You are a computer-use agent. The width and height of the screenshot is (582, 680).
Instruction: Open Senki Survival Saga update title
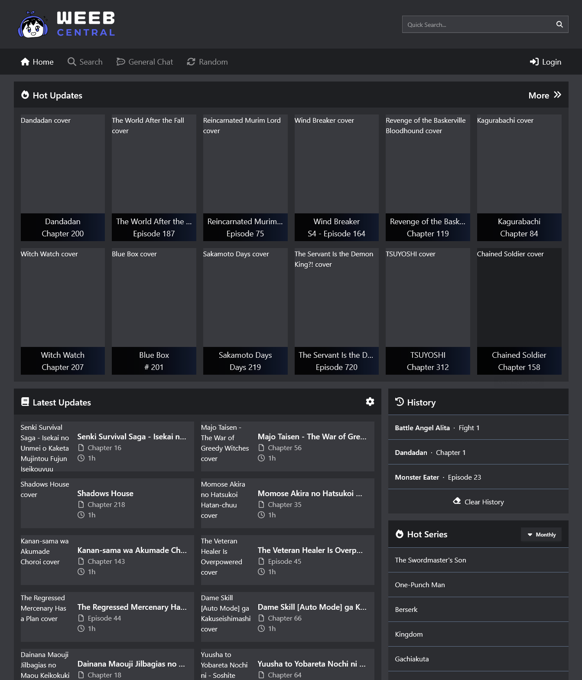pos(132,437)
